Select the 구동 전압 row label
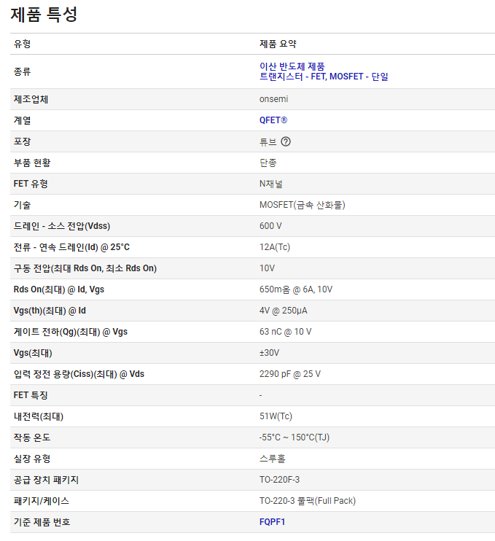This screenshot has width=495, height=541. point(85,268)
